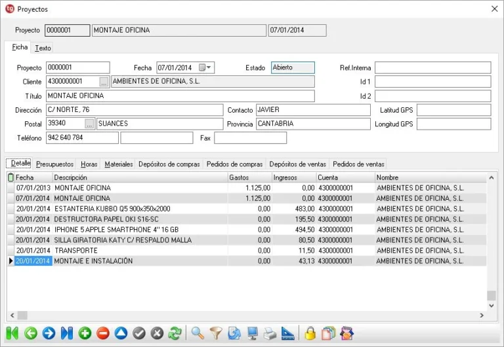
Task: Open the Pedidos de ventas tab
Action: (358, 164)
